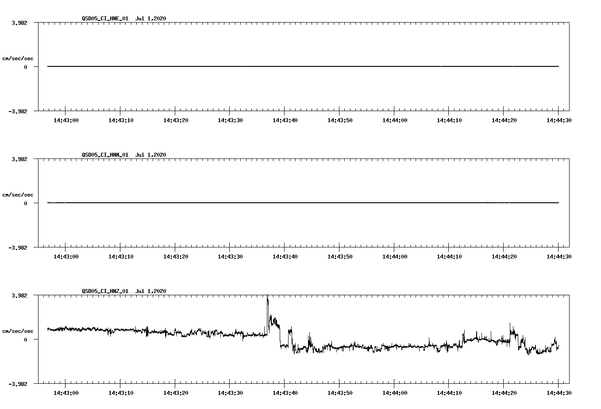Click the 14:44:20 time label under HNN plot
Viewport: 601px width, 409px height.
pyautogui.click(x=504, y=256)
